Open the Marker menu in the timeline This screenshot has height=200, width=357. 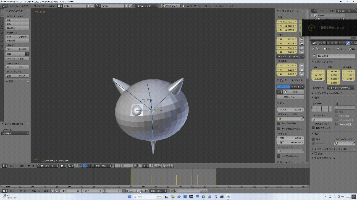tap(24, 191)
